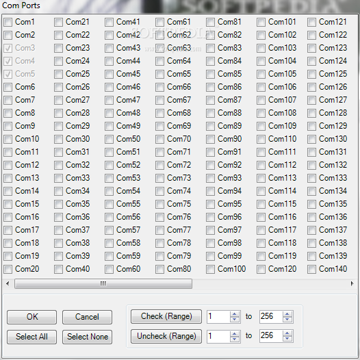Select the Com121 checkbox
This screenshot has height=360, width=360.
pyautogui.click(x=312, y=23)
